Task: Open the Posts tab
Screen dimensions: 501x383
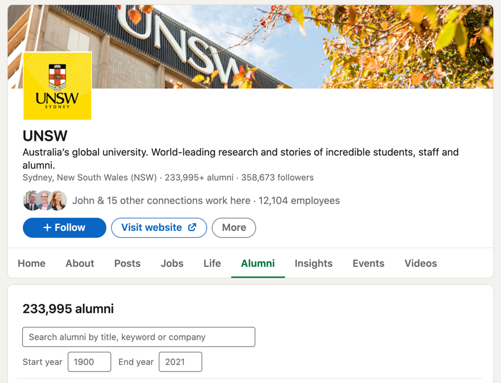Action: tap(128, 263)
